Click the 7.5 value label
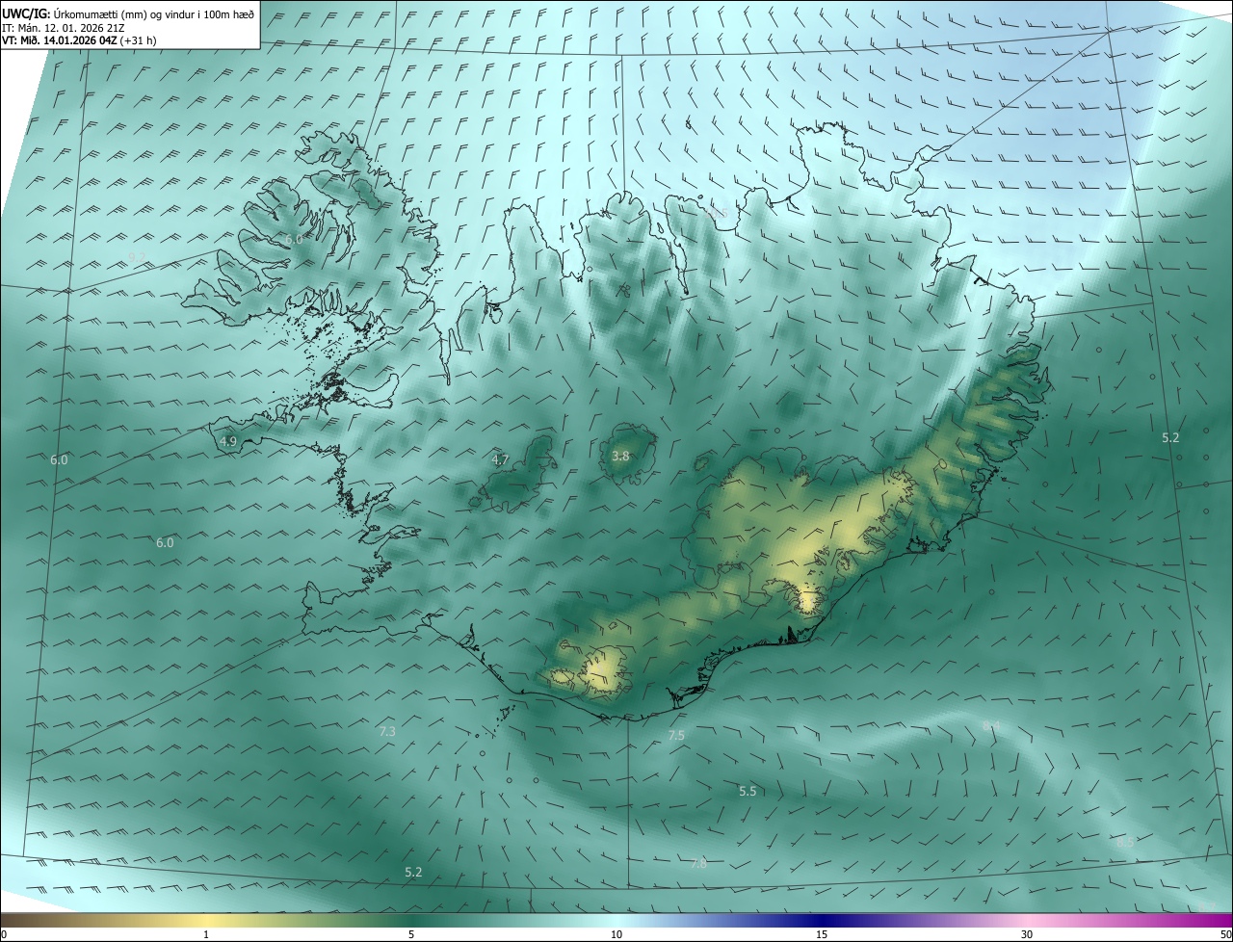Image resolution: width=1233 pixels, height=942 pixels. [676, 735]
